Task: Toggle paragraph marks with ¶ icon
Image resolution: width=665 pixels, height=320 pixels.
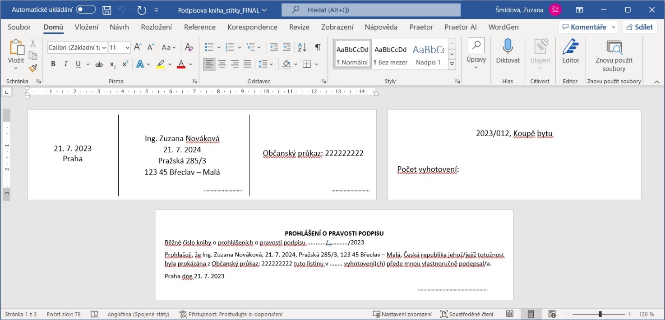Action: 318,46
